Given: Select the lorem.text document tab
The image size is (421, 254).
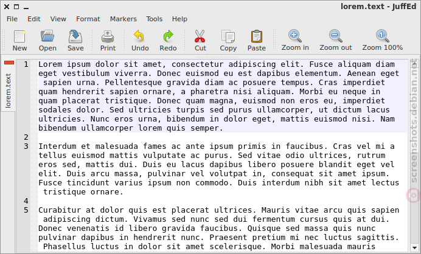Looking at the screenshot, I should (x=8, y=90).
